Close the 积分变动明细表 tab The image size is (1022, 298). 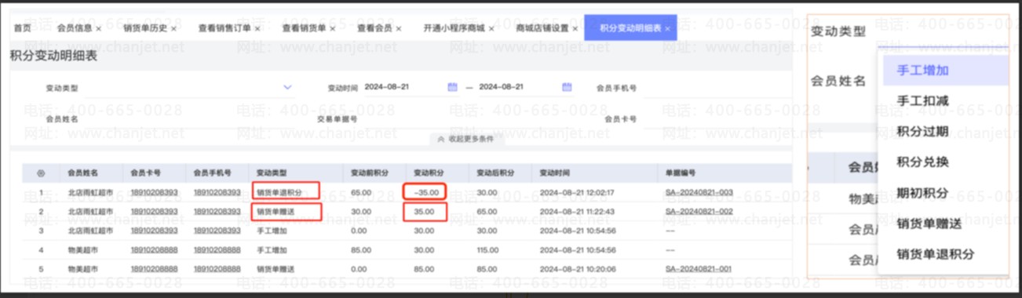point(667,28)
